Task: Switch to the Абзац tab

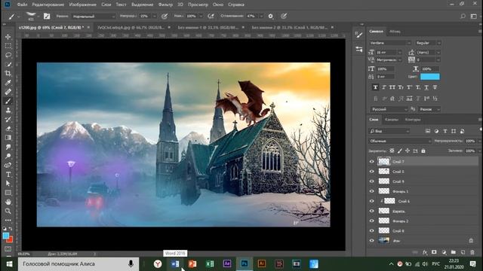Action: [x=395, y=32]
